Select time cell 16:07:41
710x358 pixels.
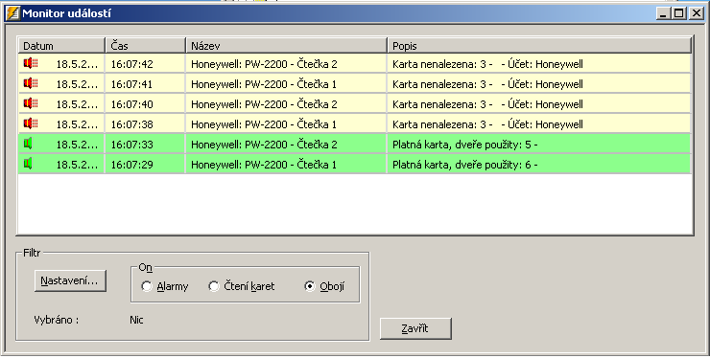tap(132, 84)
